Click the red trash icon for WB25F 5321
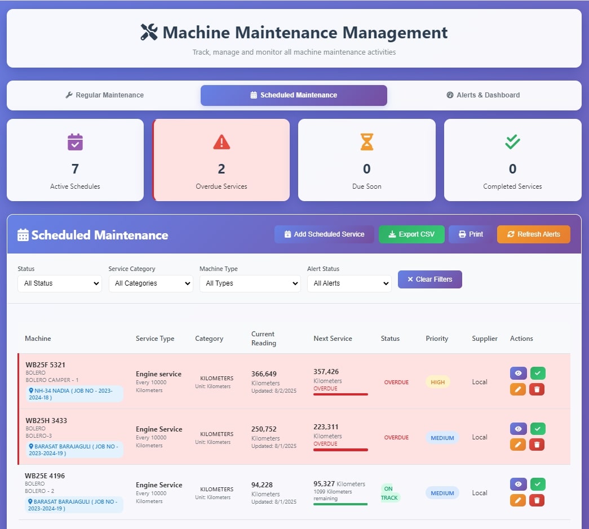Screen dimensions: 589x529 (x=537, y=389)
